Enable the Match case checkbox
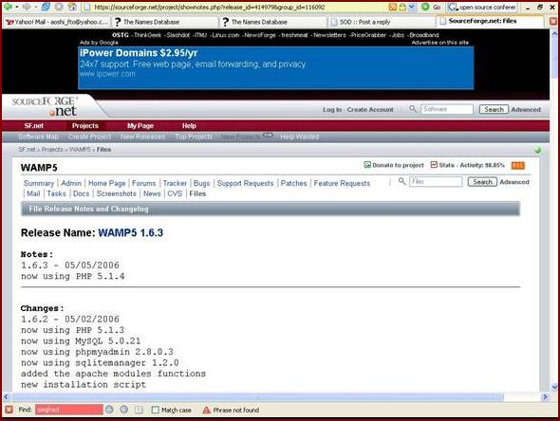 tap(155, 410)
